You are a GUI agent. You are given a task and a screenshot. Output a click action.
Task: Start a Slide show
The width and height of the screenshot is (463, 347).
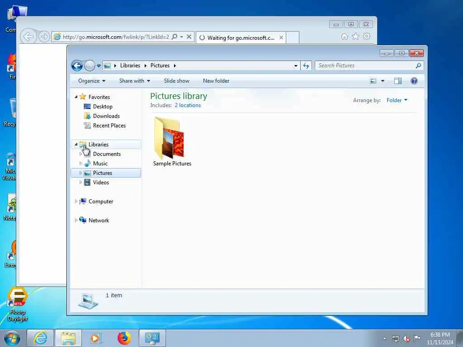[x=177, y=81]
